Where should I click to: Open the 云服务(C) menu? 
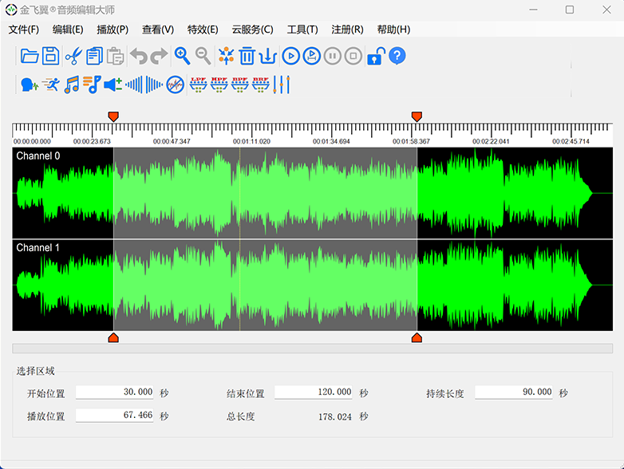point(252,30)
